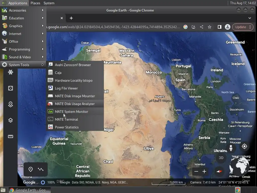Close the current Chrome tab

coord(62,18)
